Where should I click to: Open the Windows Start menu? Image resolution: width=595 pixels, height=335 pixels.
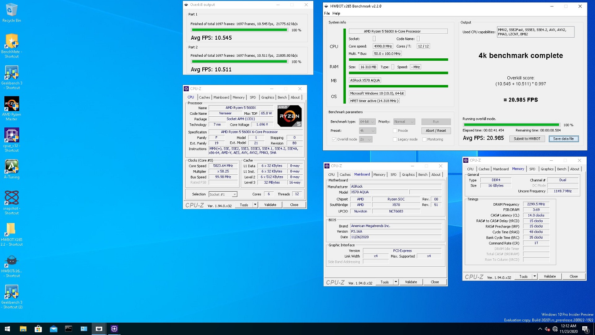(x=7, y=329)
